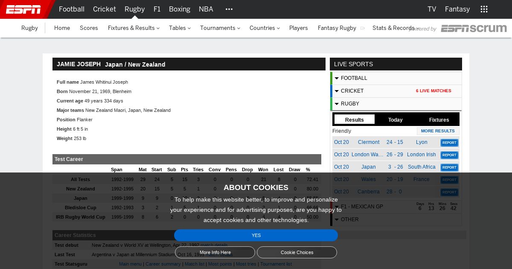Click the London Irish team name
The height and width of the screenshot is (269, 512).
[x=422, y=155]
